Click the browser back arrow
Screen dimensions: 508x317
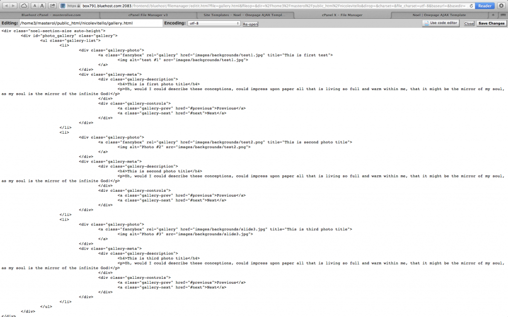point(6,6)
